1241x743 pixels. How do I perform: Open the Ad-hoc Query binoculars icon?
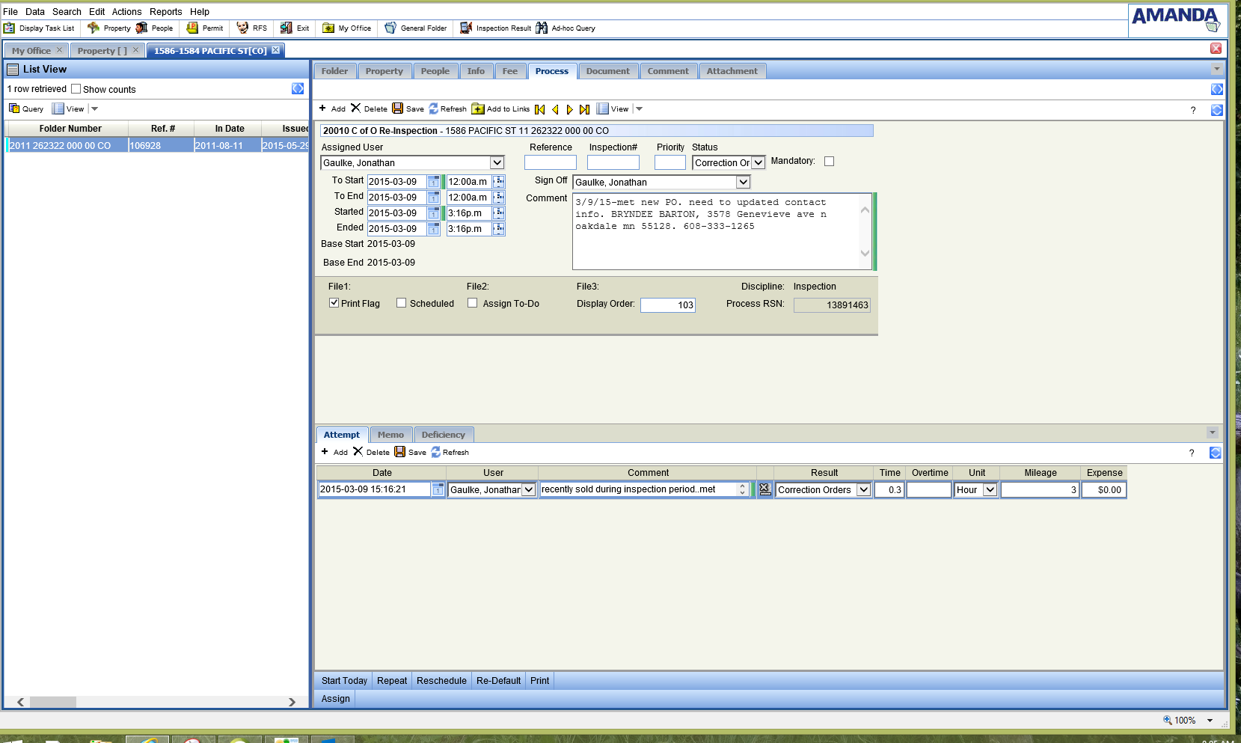(542, 28)
